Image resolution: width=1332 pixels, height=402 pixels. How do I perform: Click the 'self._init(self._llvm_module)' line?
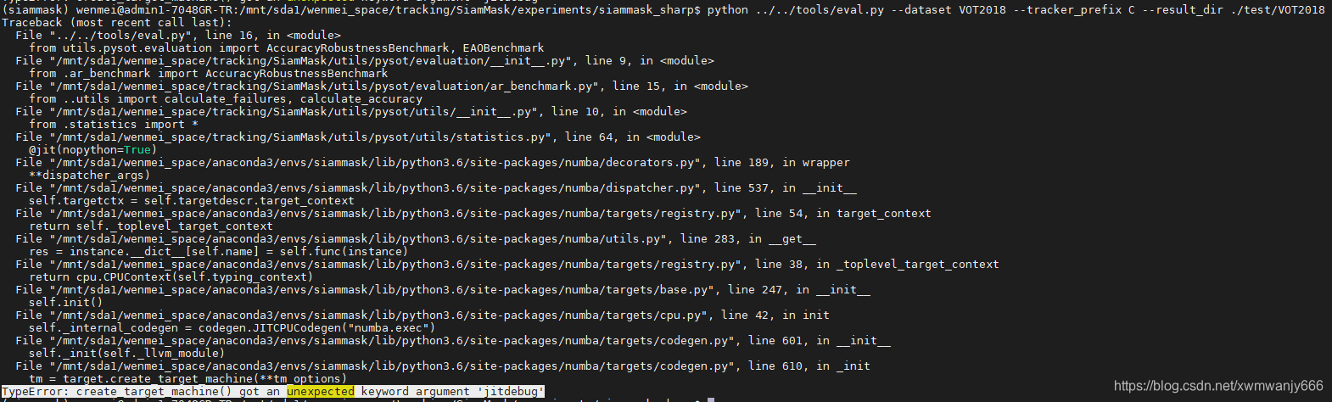point(127,353)
